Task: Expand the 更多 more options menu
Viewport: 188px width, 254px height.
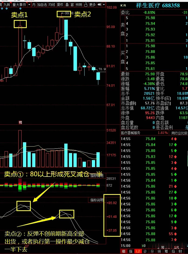Action: (92, 5)
